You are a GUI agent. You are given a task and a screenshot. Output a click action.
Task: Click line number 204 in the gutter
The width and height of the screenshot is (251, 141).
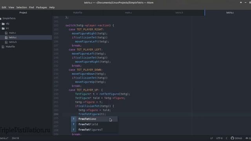(56, 114)
